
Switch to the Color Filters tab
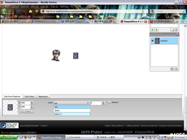coord(30,96)
